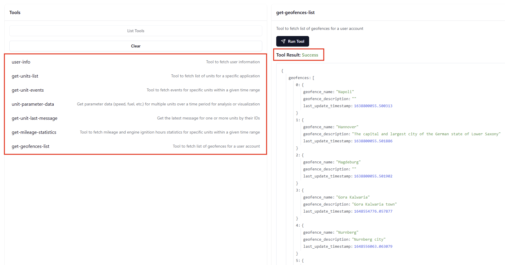
Task: Click the Hannover description about Lower Saxony
Action: tap(426, 134)
